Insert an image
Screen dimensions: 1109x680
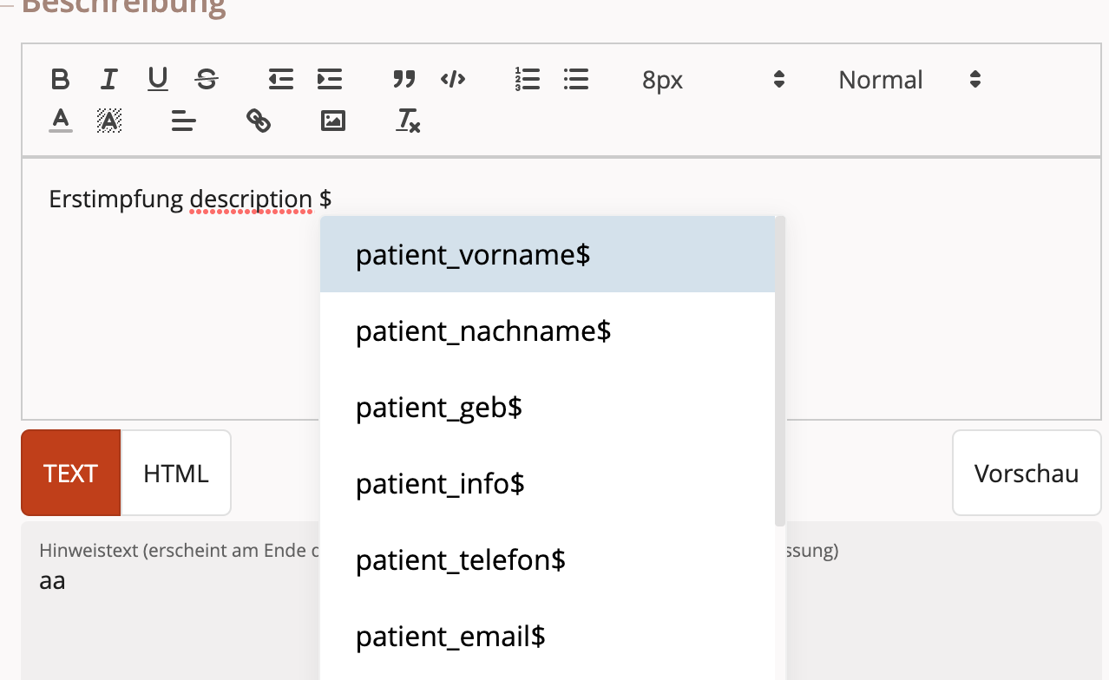[333, 121]
